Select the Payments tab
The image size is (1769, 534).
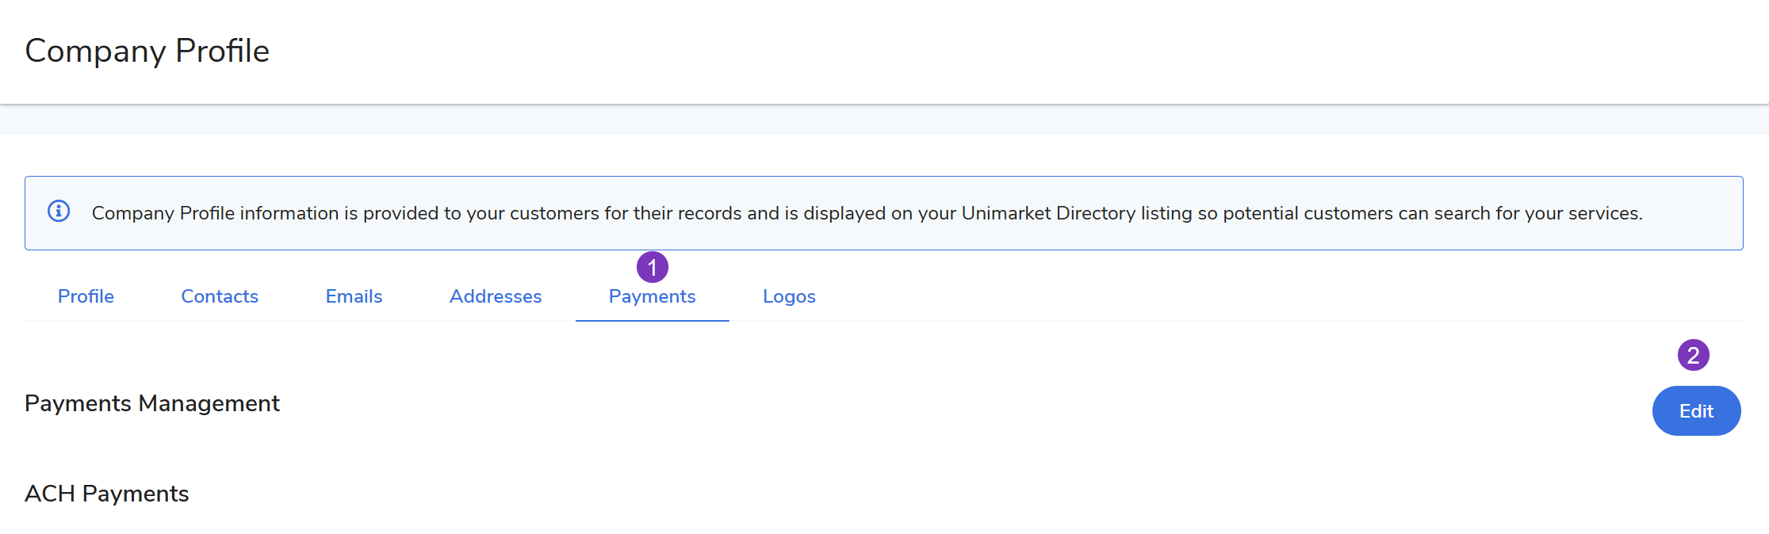click(x=652, y=296)
